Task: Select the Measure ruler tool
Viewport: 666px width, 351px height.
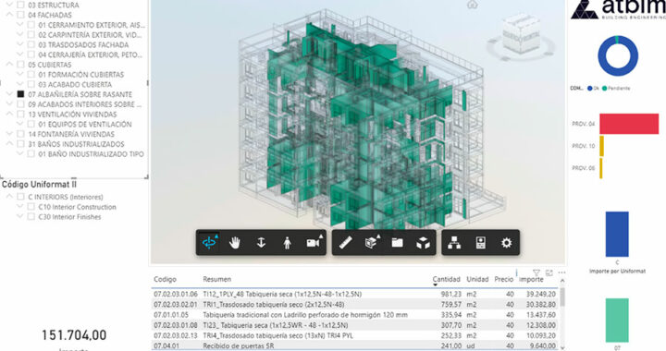Action: click(x=346, y=243)
